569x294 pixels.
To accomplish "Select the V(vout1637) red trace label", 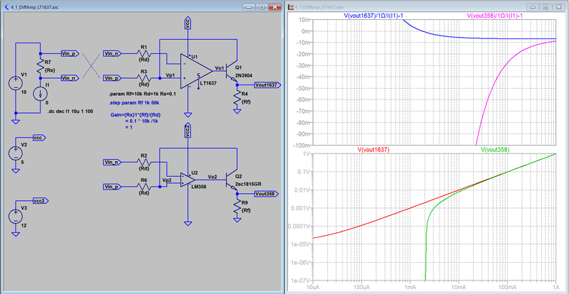I will [x=373, y=149].
